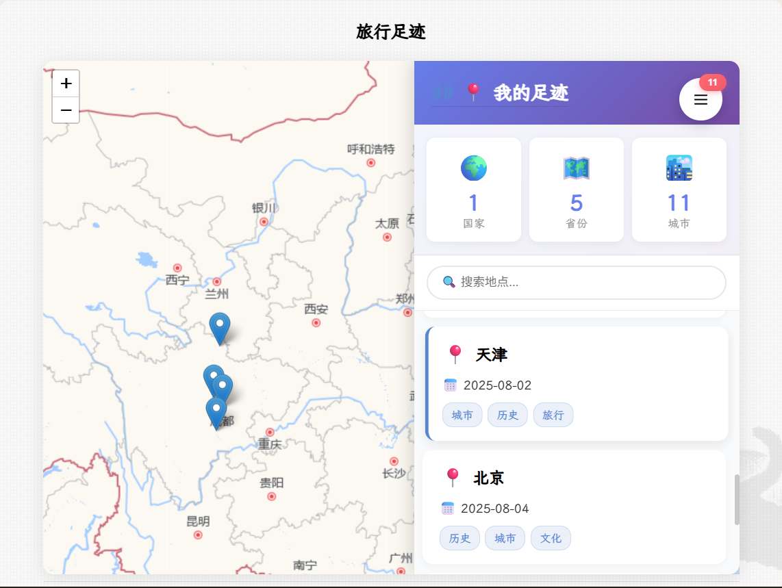Select the 历史 tag under 北京

(459, 538)
